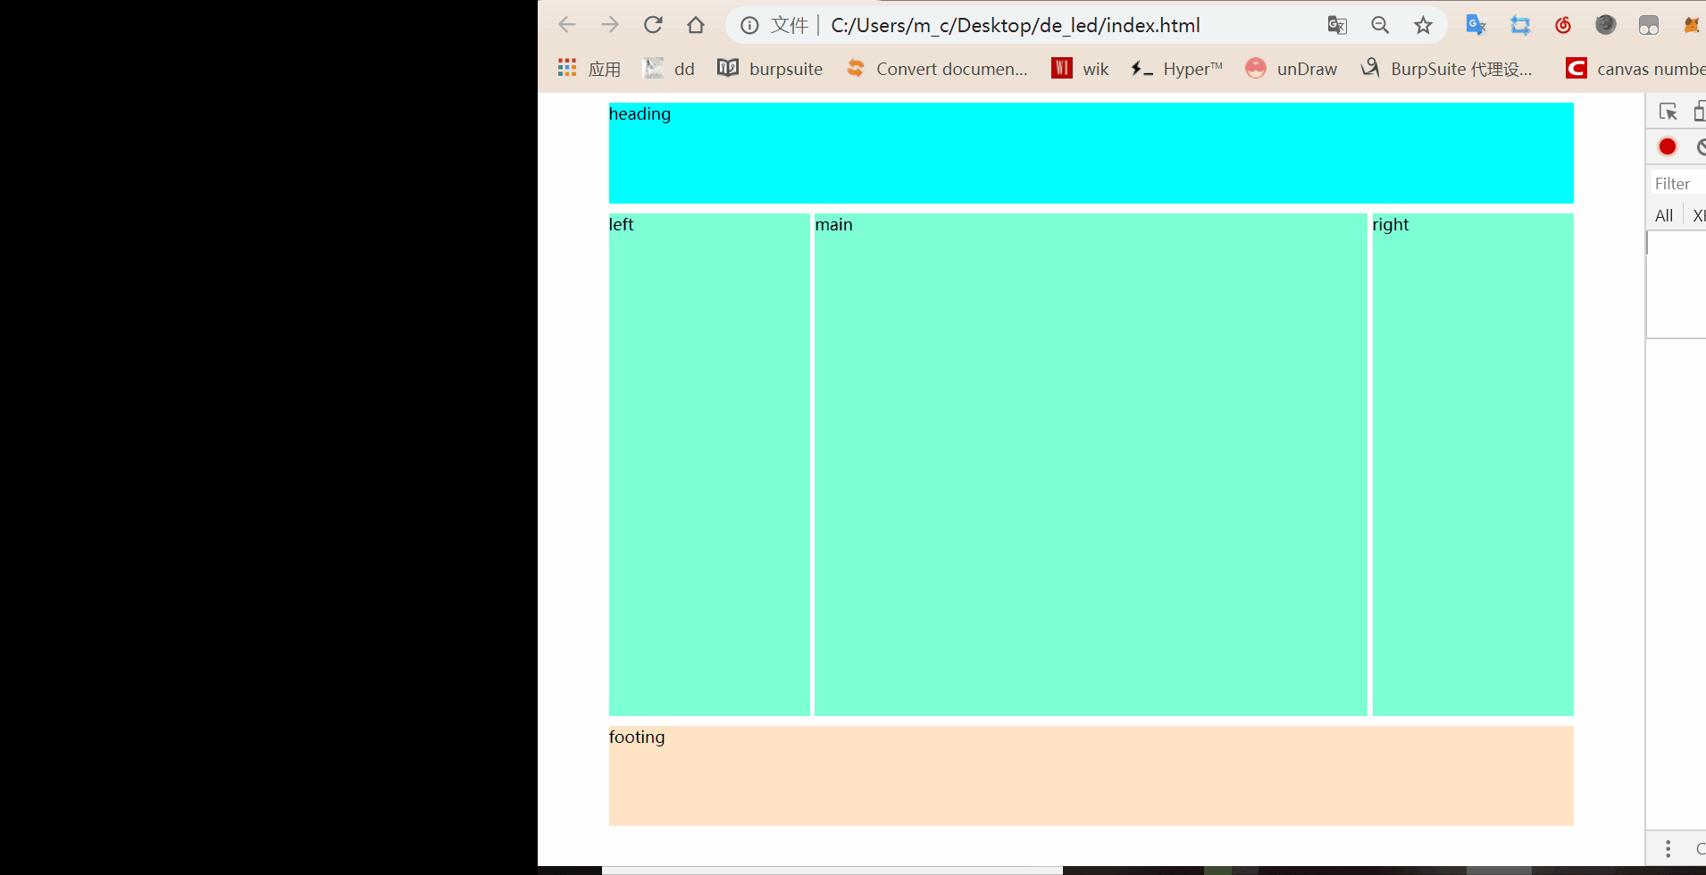This screenshot has width=1706, height=875.
Task: Reload the index.html page
Action: pos(653,25)
